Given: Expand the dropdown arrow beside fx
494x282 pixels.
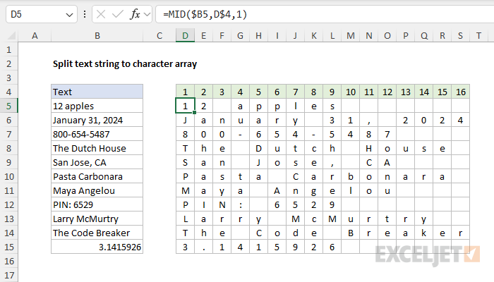Looking at the screenshot, I should [x=147, y=14].
